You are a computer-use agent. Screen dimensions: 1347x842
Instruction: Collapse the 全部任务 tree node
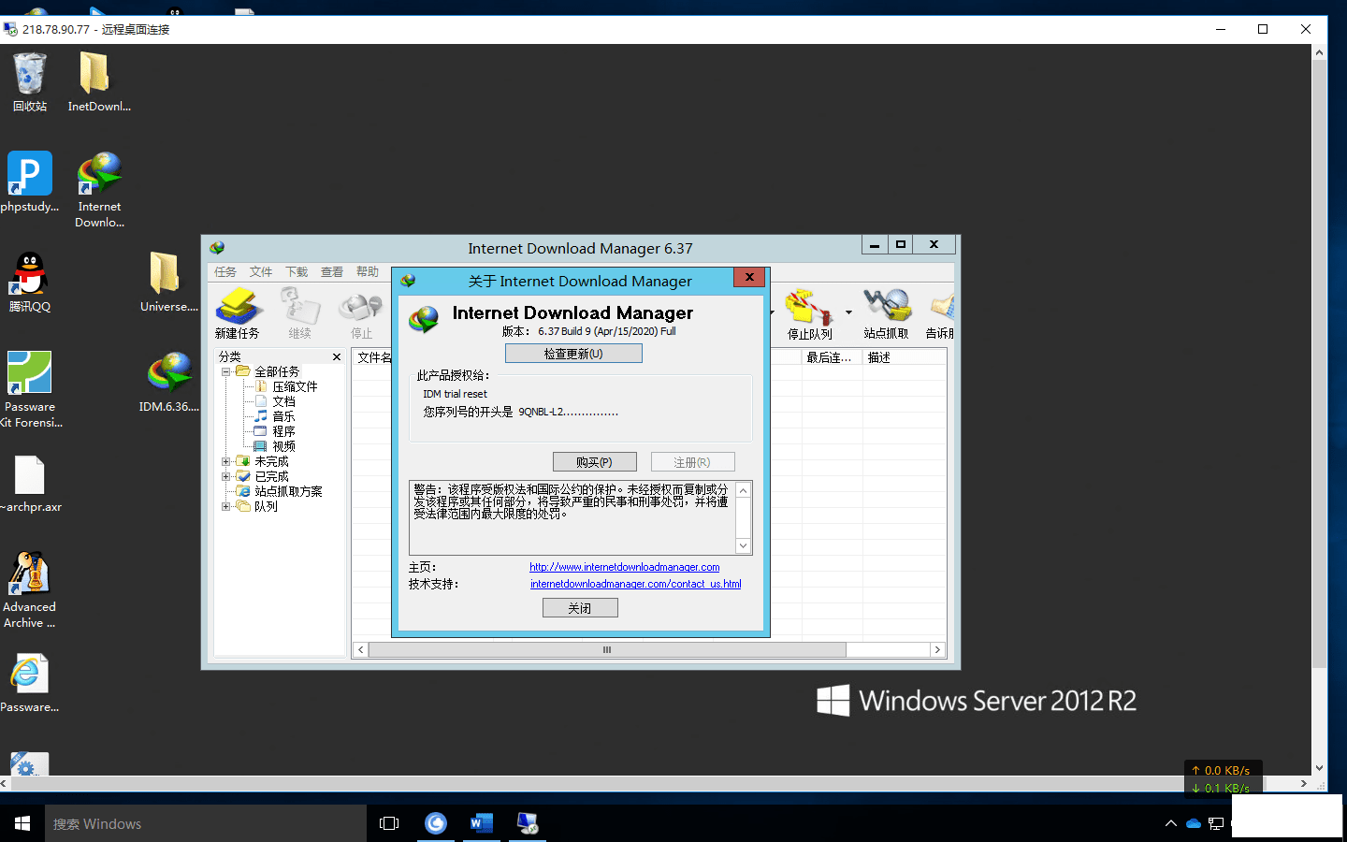click(225, 371)
